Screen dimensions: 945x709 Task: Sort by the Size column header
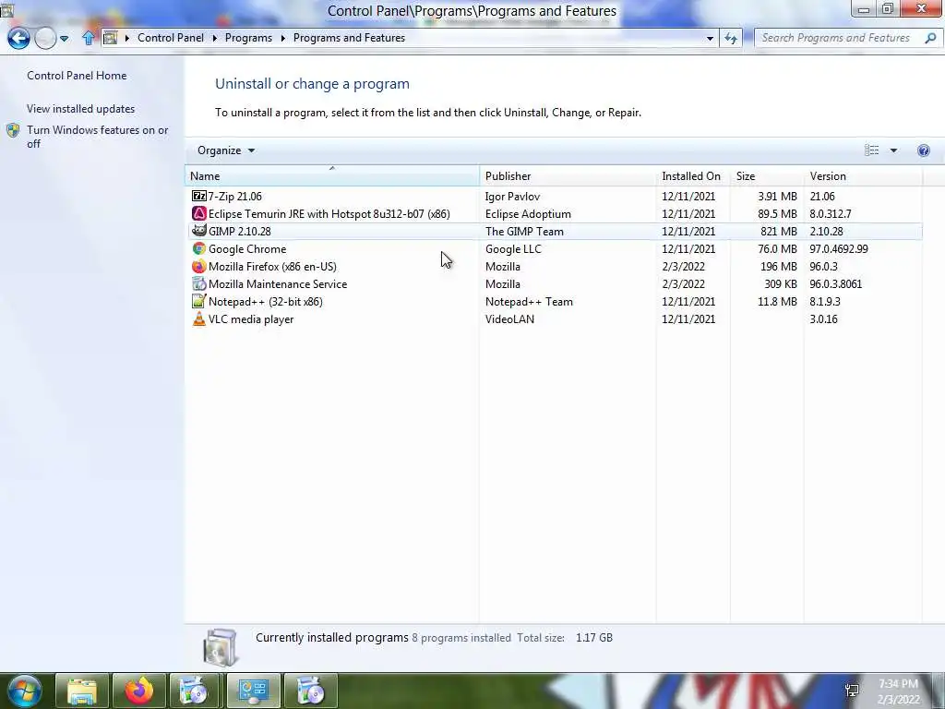click(767, 176)
